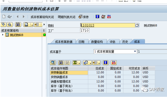
Task: Open the views/export dropdown button in table toolbar
Action: coord(87,63)
